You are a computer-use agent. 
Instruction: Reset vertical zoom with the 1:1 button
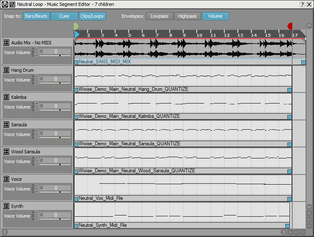point(309,219)
